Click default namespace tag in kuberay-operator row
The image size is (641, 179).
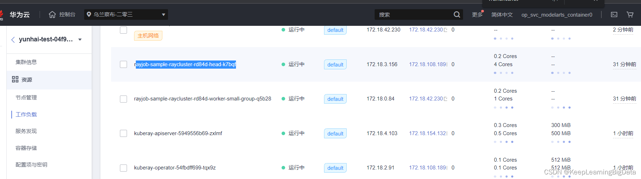335,168
